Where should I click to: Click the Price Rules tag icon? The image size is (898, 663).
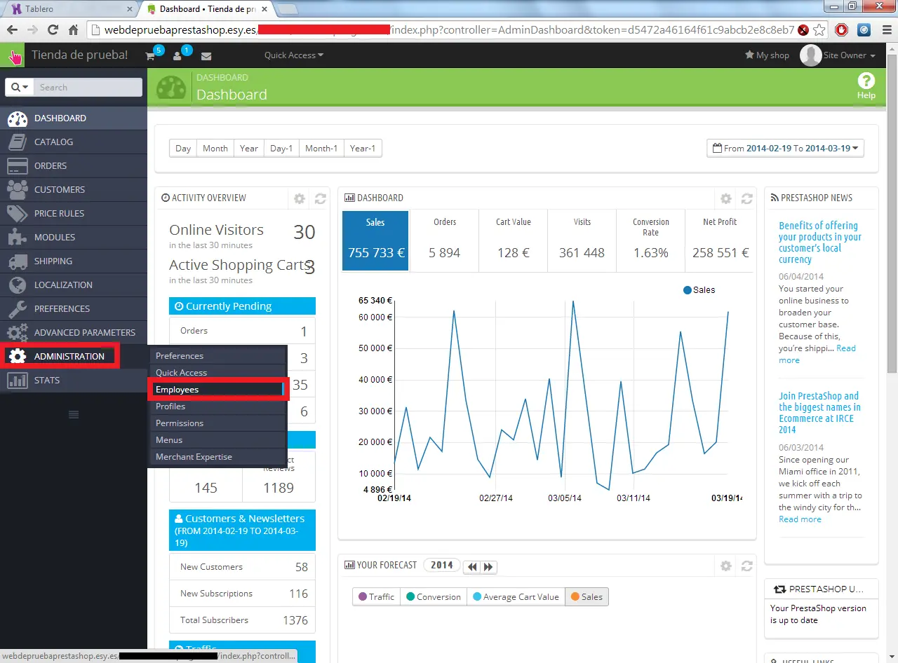tap(17, 213)
